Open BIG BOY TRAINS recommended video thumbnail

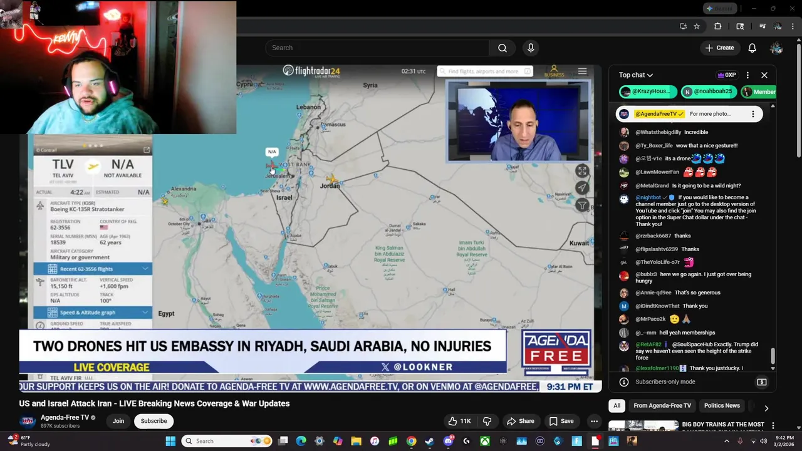tap(643, 426)
